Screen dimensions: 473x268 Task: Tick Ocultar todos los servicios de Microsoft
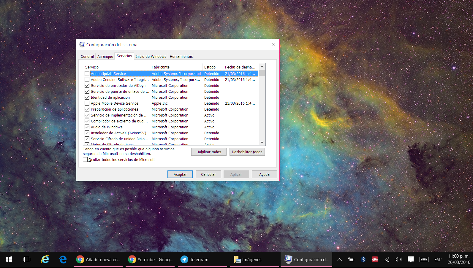[x=85, y=159]
